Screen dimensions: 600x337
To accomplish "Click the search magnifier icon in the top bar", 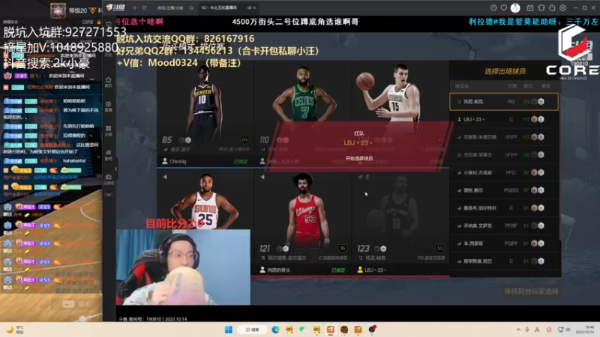I will click(191, 7).
